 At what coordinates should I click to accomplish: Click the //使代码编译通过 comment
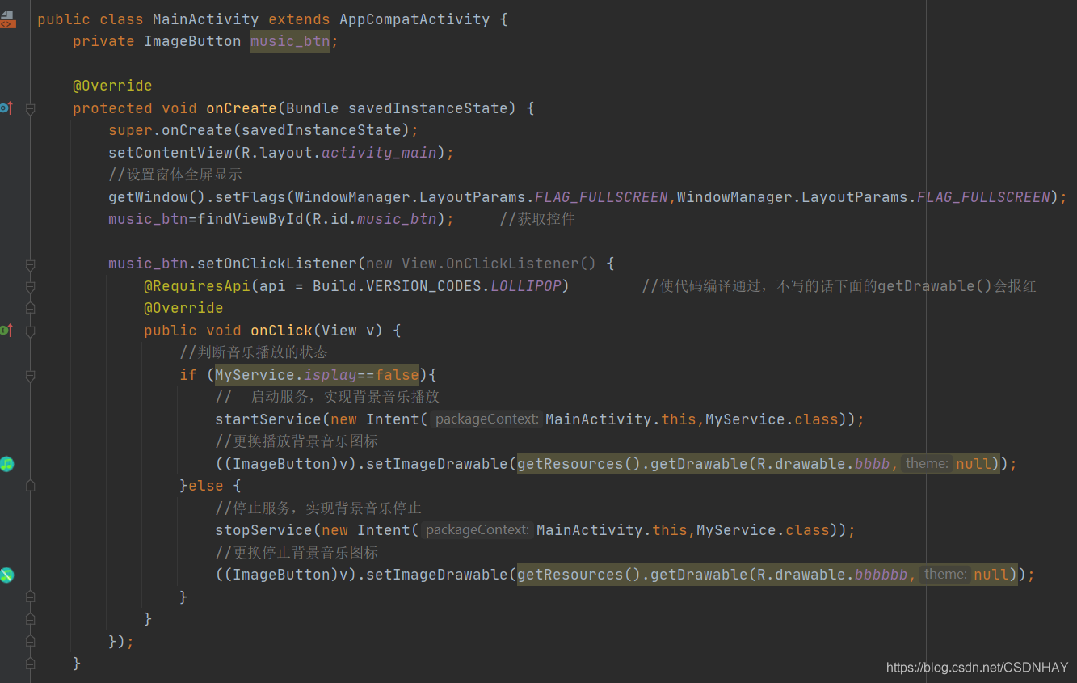coord(839,286)
